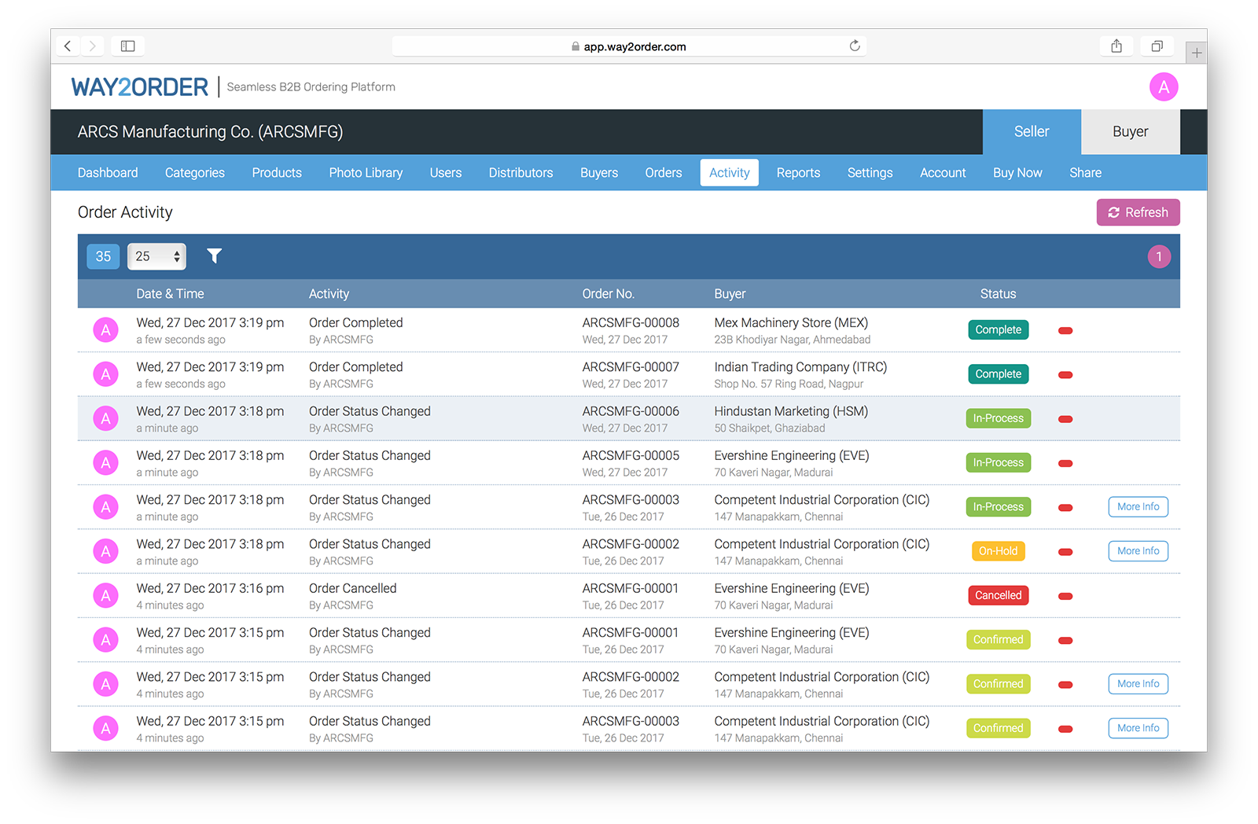Click In-Process status badge for ARCSMFG-00006
This screenshot has height=824, width=1258.
pos(999,419)
